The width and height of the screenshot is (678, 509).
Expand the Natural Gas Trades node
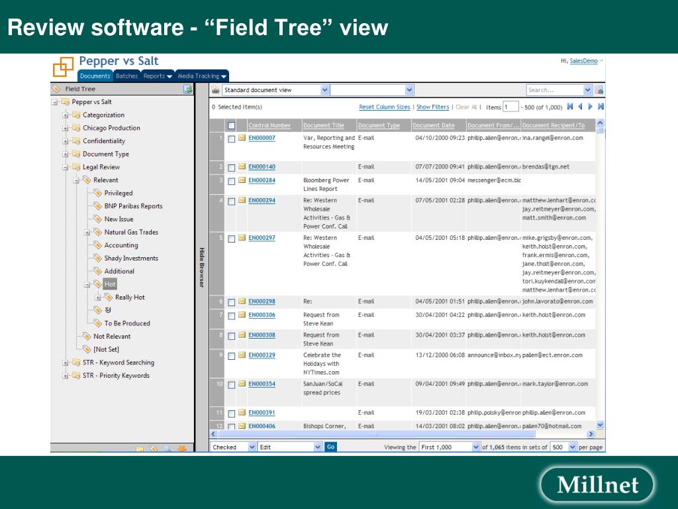coord(87,233)
